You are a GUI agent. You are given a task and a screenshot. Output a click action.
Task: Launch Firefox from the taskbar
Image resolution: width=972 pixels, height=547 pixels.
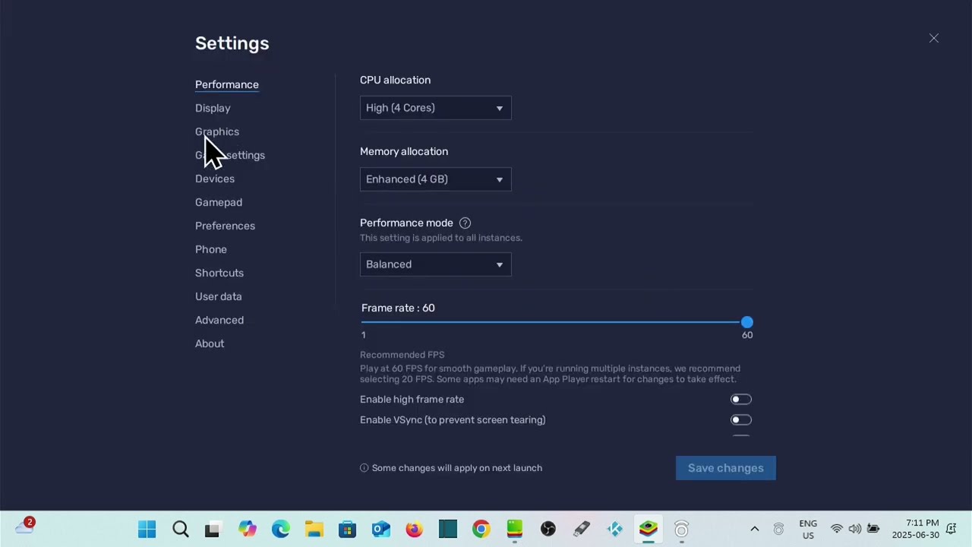click(414, 529)
